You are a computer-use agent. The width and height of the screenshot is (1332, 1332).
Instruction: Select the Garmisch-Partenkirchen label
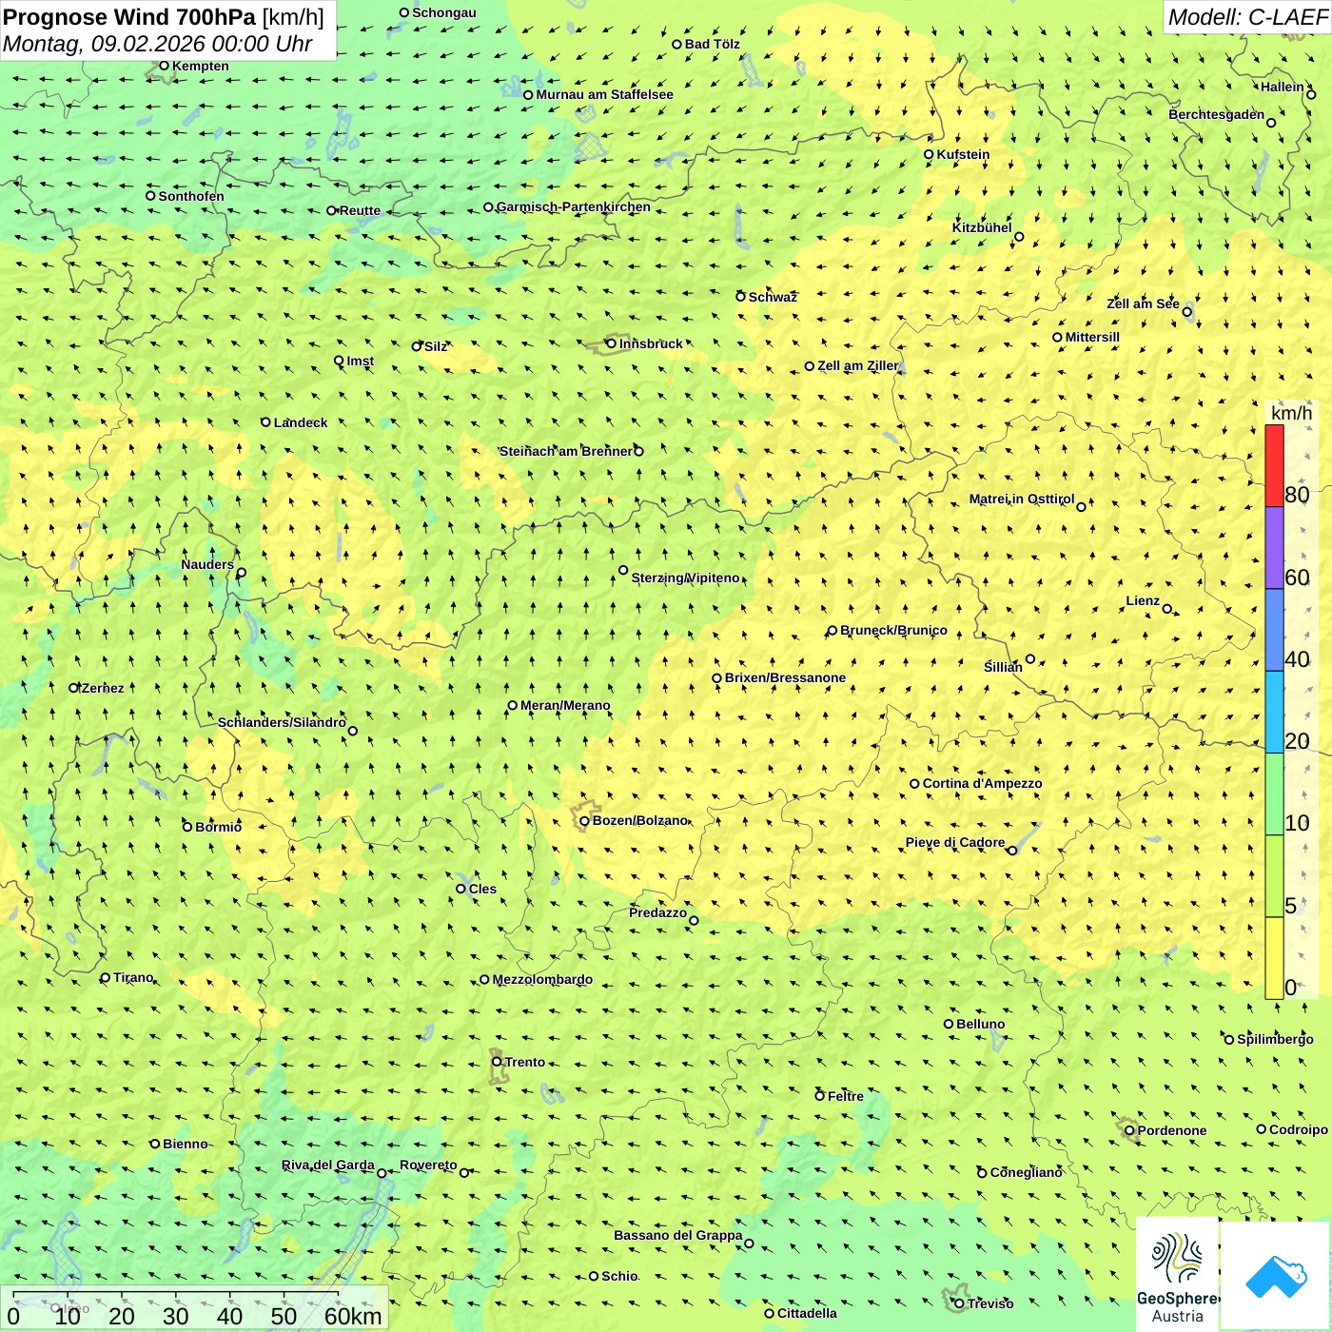click(574, 206)
